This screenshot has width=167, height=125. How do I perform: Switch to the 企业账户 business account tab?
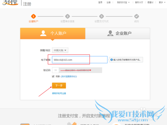[118, 33]
